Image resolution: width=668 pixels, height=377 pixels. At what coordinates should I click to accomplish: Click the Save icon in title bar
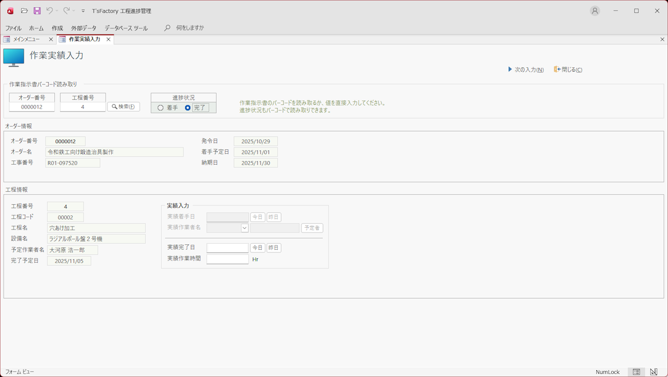[37, 11]
